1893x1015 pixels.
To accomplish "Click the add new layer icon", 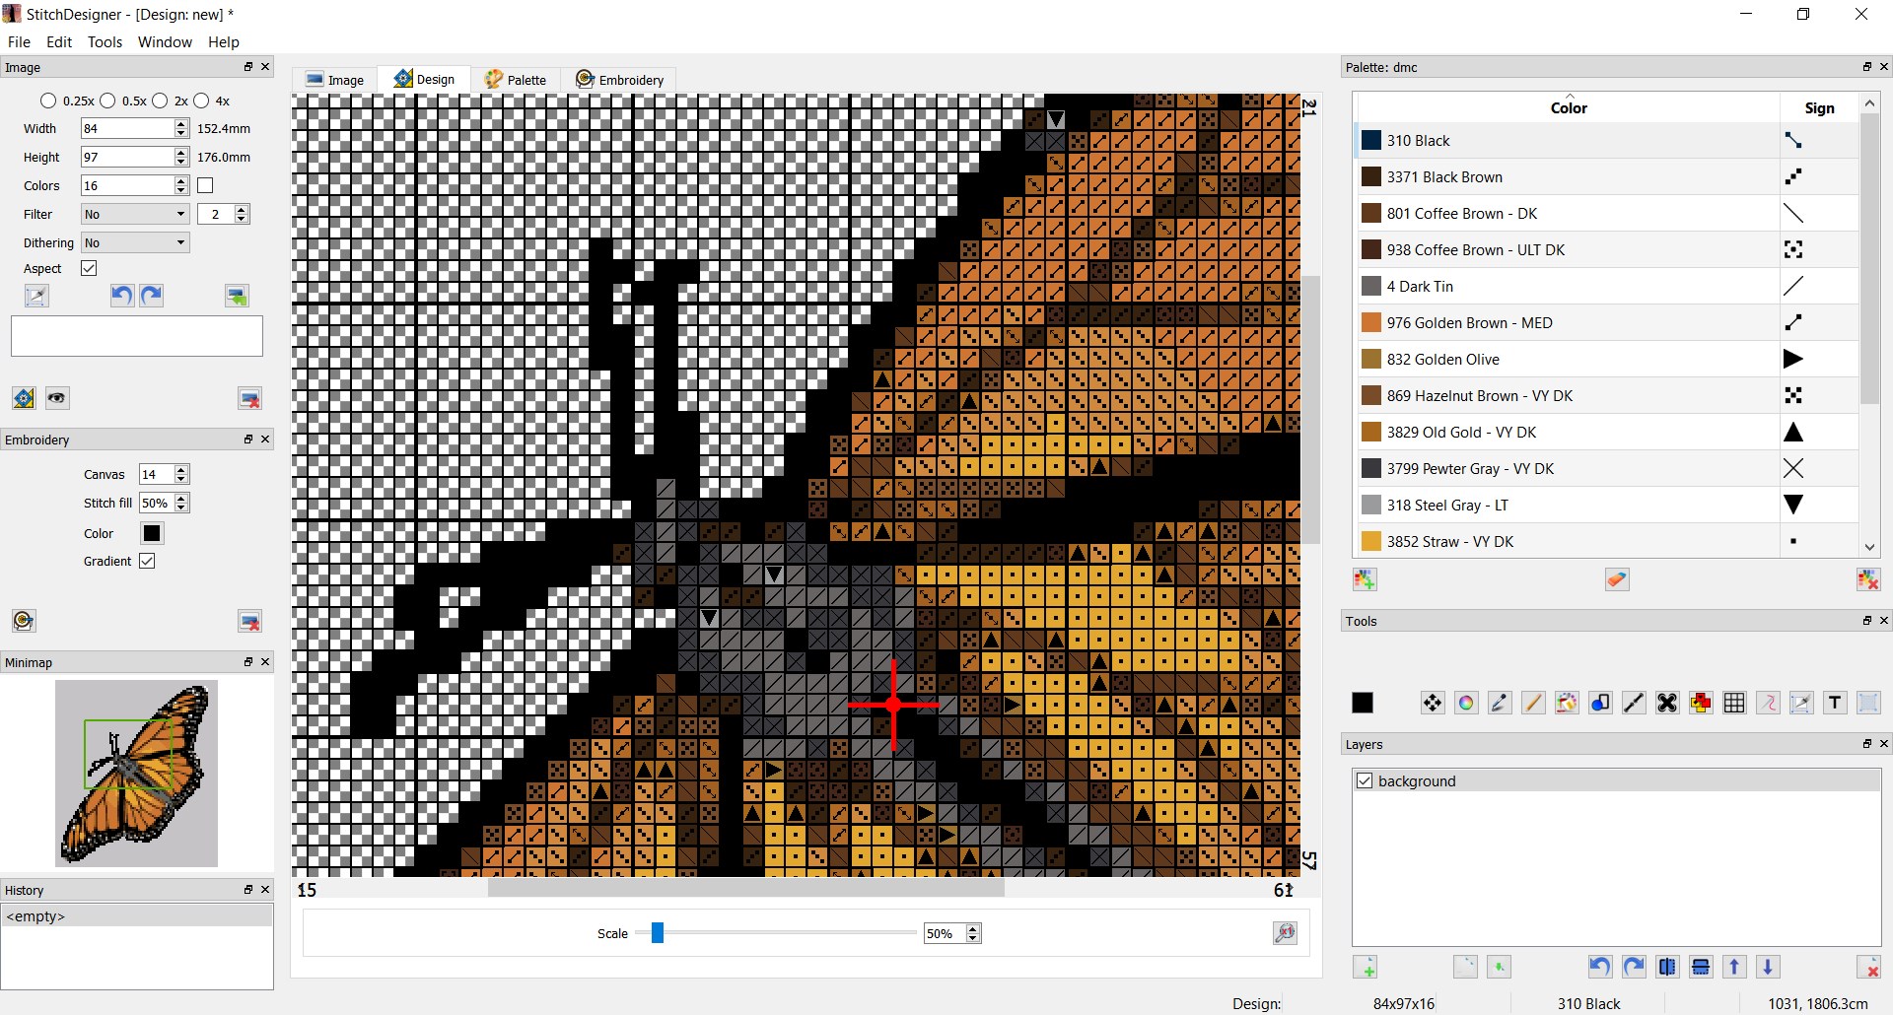I will click(x=1367, y=967).
